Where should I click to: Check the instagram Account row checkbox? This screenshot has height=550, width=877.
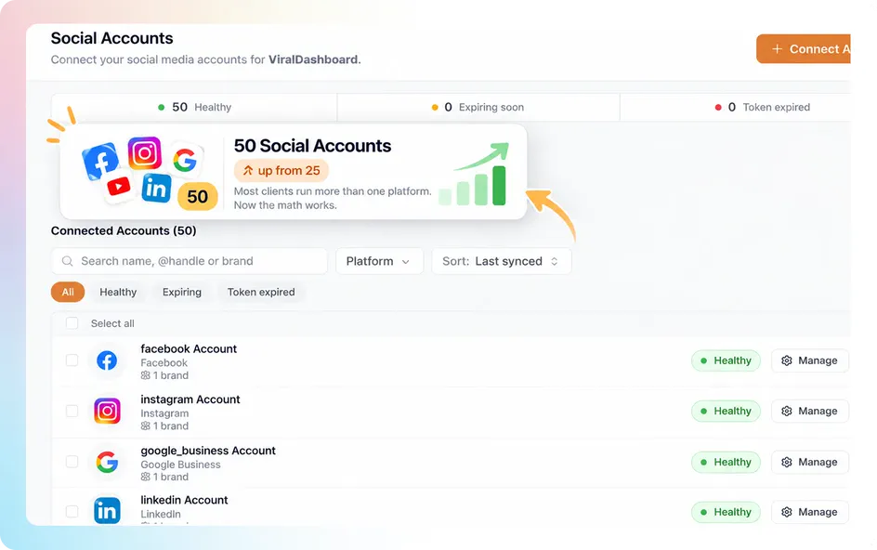coord(72,411)
